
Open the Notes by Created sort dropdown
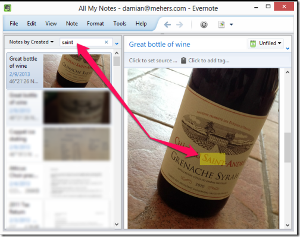point(32,42)
